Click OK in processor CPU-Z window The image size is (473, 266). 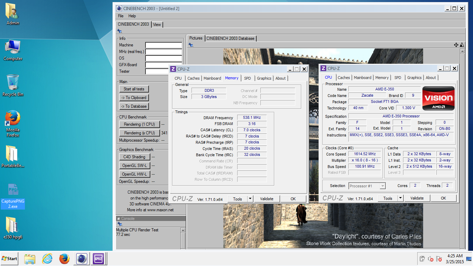point(443,198)
